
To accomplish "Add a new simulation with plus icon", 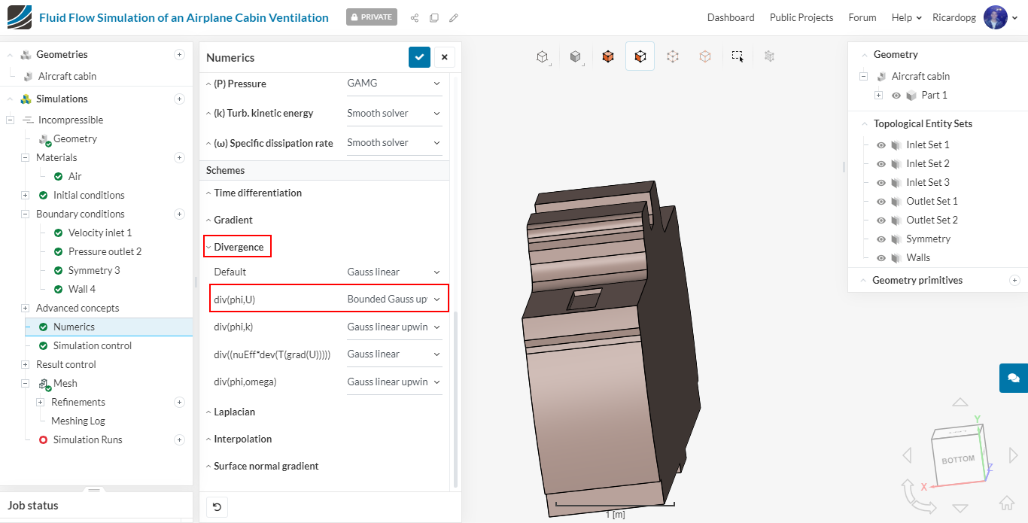I will [x=179, y=99].
